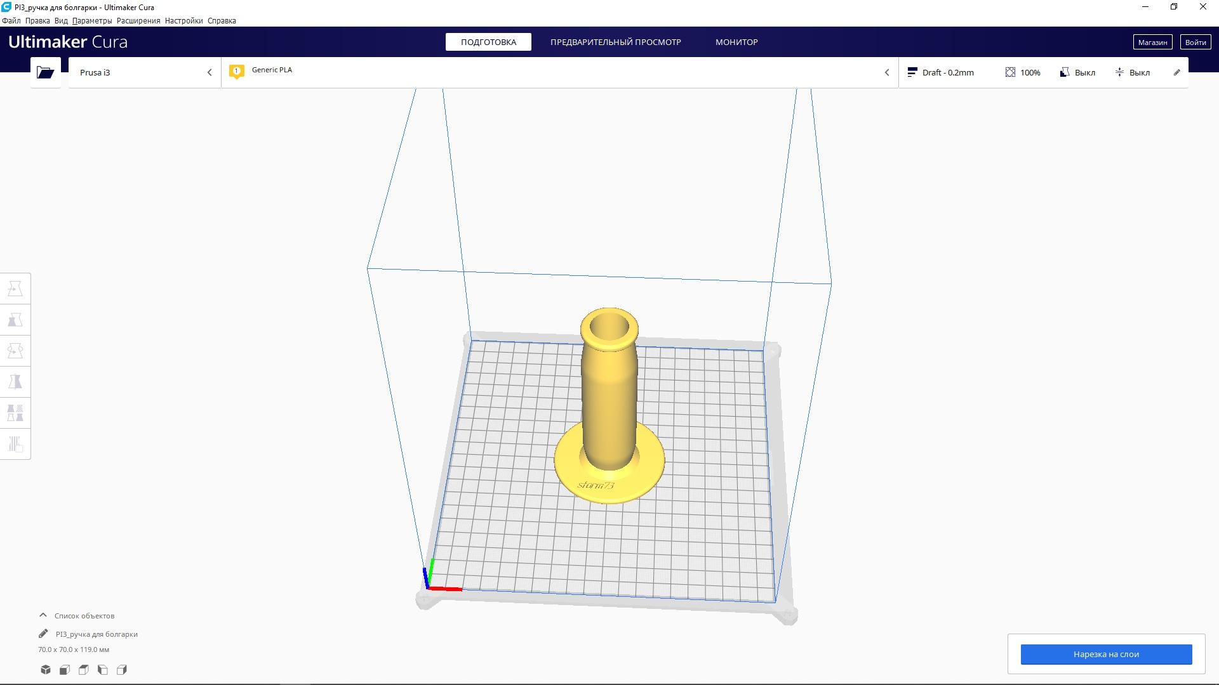Switch to front view cube icon
Image resolution: width=1219 pixels, height=685 pixels.
coord(65,670)
